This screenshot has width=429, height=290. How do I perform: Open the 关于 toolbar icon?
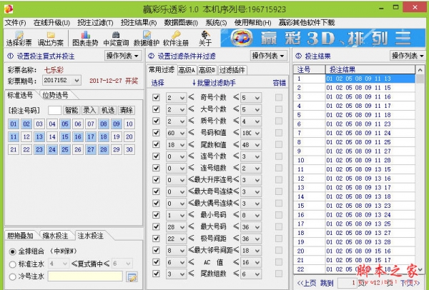[x=205, y=39]
